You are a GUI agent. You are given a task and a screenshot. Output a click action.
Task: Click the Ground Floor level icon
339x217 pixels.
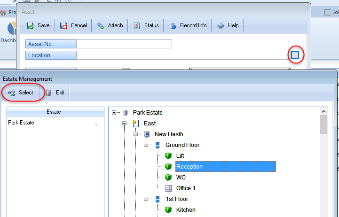158,145
